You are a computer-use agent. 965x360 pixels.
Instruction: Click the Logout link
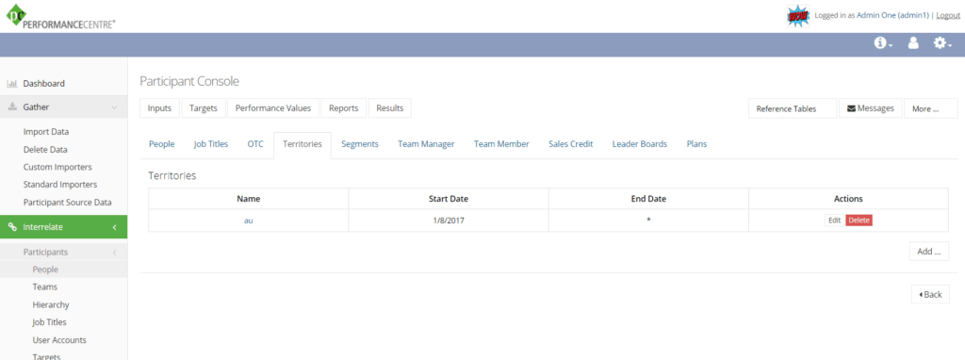(948, 15)
